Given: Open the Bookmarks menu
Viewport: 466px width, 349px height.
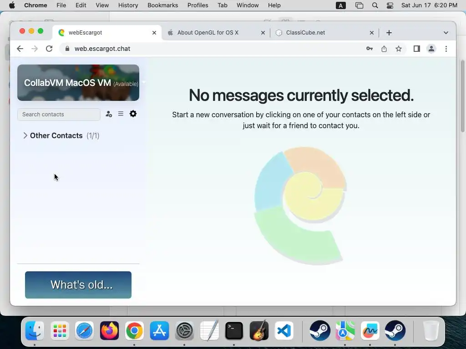Looking at the screenshot, I should point(163,5).
